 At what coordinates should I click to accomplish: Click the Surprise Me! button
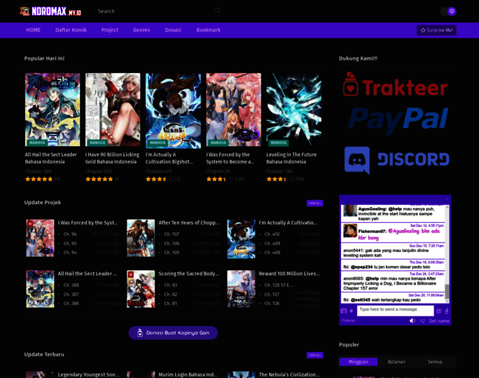point(437,30)
